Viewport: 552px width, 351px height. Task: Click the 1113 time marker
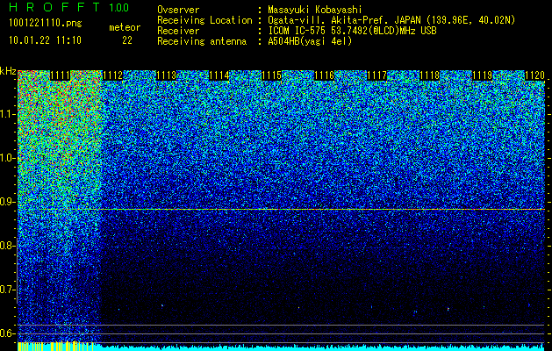click(166, 75)
